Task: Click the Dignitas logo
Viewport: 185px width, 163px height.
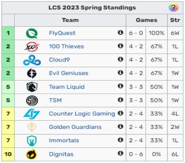Action: tap(32, 154)
